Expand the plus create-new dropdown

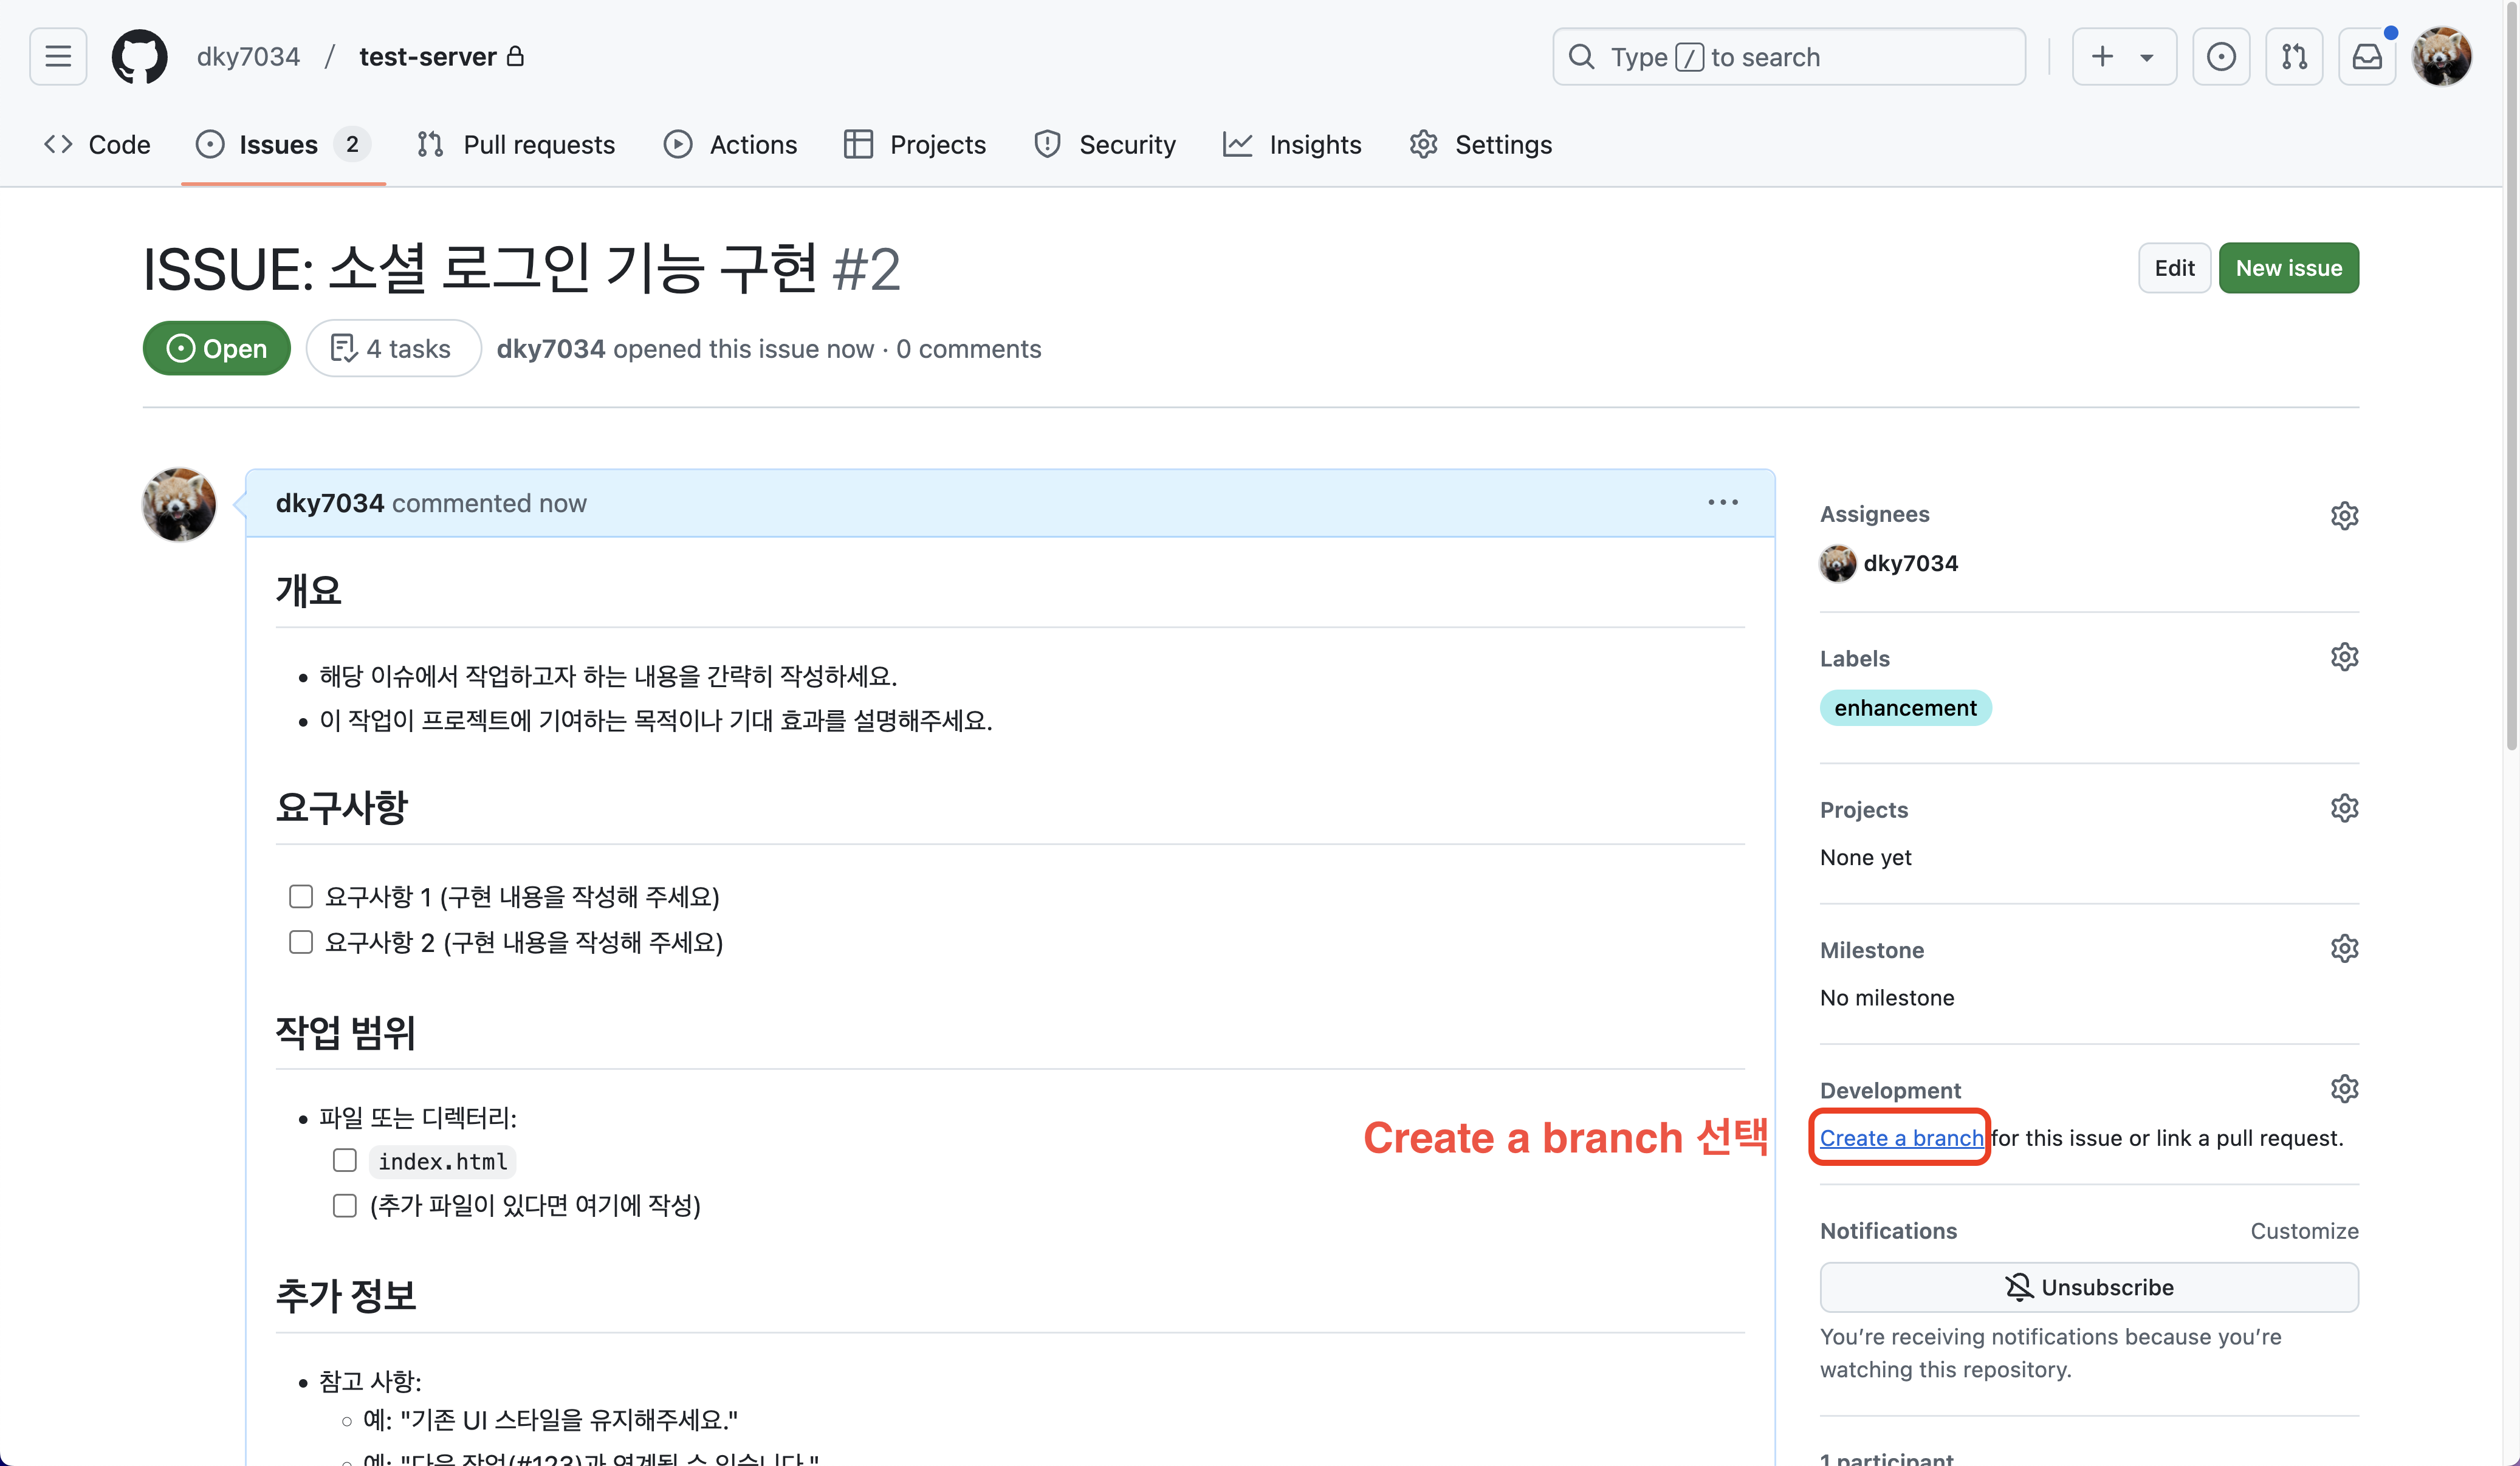click(2123, 57)
